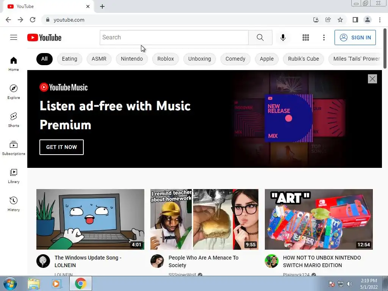
Task: Click the YouTube search field
Action: click(174, 38)
